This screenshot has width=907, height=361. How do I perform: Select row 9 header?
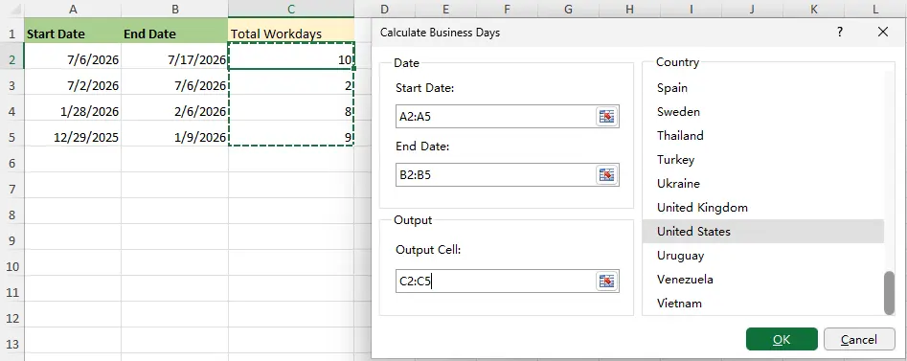click(11, 240)
